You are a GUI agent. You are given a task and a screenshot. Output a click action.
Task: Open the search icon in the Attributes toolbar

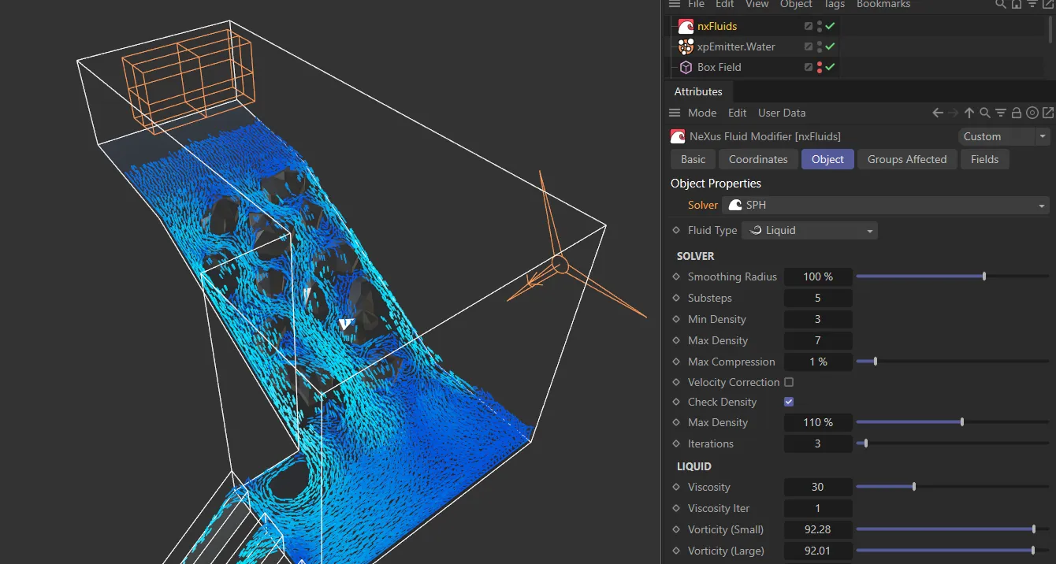[985, 113]
